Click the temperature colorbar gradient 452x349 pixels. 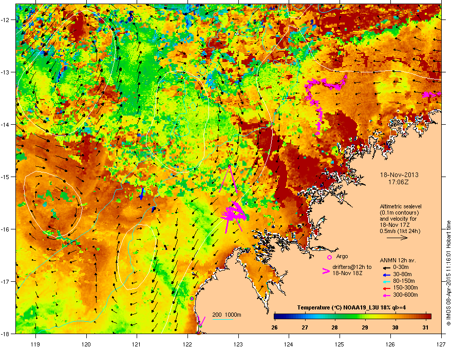click(352, 316)
